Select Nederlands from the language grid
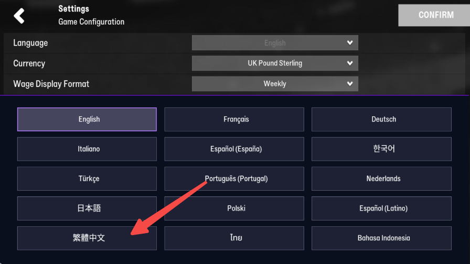Viewport: 470px width, 264px height. (x=381, y=179)
